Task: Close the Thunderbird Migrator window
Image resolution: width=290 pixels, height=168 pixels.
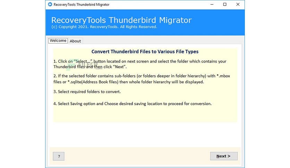Action: [238, 5]
